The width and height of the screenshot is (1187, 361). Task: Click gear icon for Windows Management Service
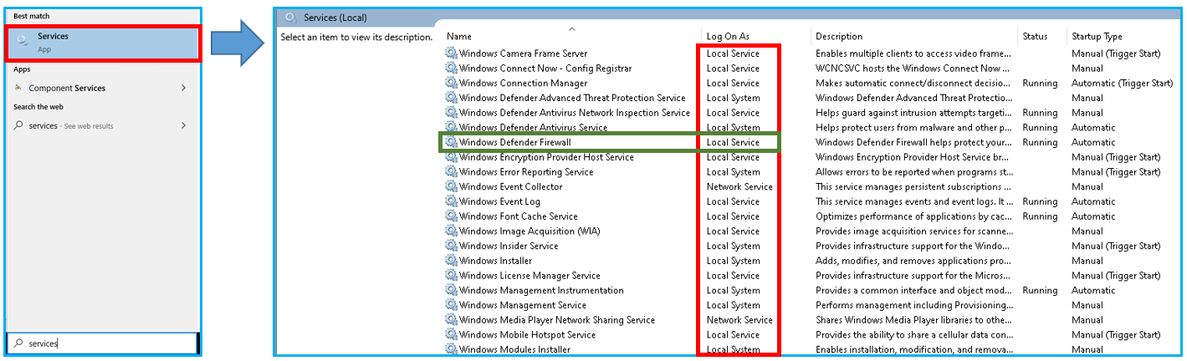click(452, 305)
